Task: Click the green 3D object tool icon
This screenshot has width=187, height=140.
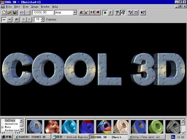Action: [x=118, y=13]
